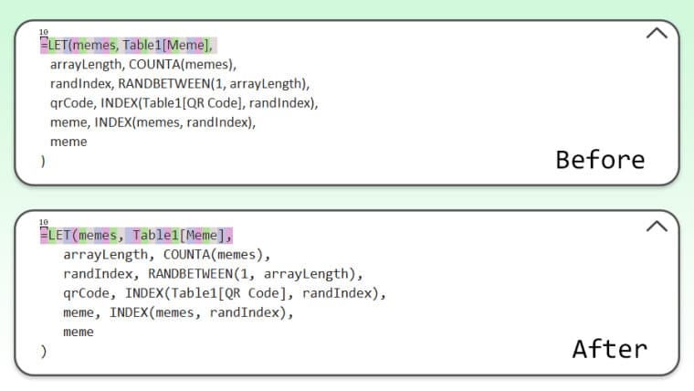Viewport: 694px width, 391px height.
Task: Click highlighted memes argument in the Before formula
Action: tap(96, 45)
